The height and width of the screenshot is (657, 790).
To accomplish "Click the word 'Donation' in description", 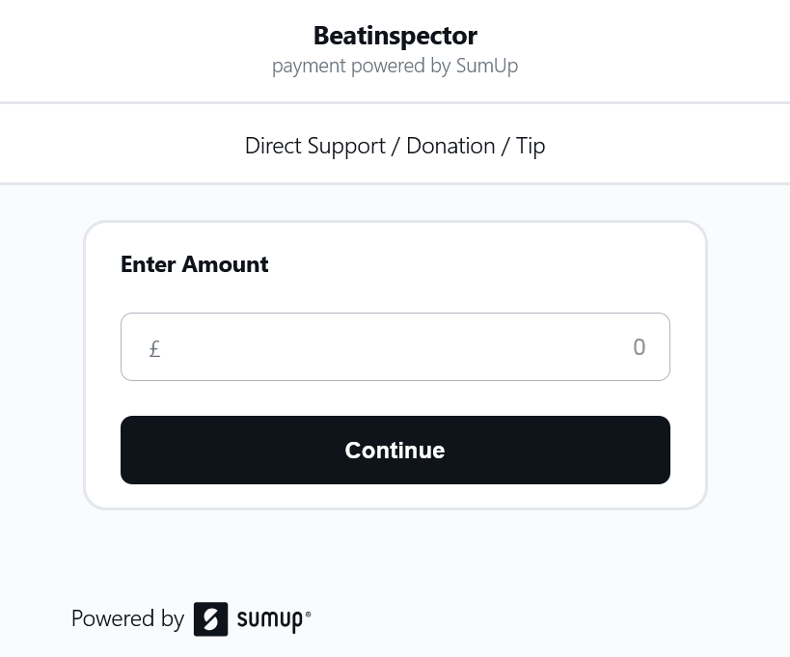I will 450,146.
